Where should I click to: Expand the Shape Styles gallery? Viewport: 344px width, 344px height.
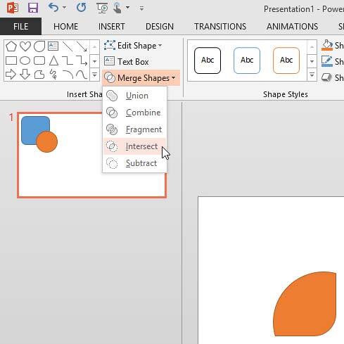[312, 75]
